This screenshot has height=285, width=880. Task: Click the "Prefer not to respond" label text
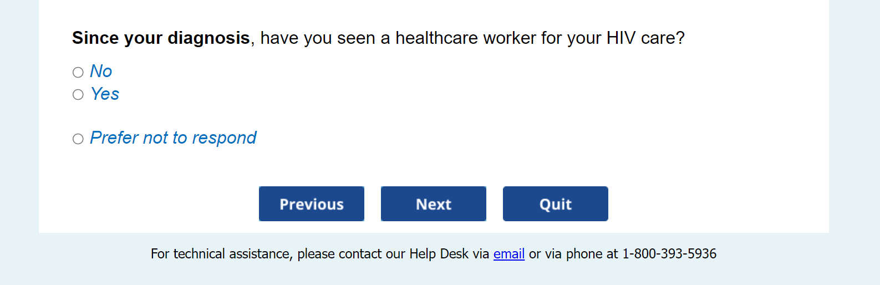coord(173,138)
